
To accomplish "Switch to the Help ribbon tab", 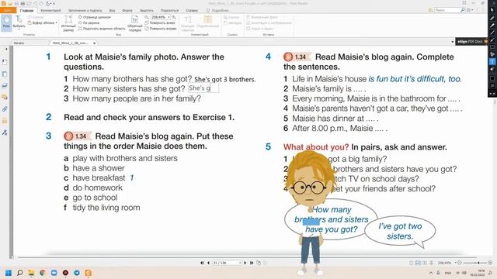I will [192, 10].
